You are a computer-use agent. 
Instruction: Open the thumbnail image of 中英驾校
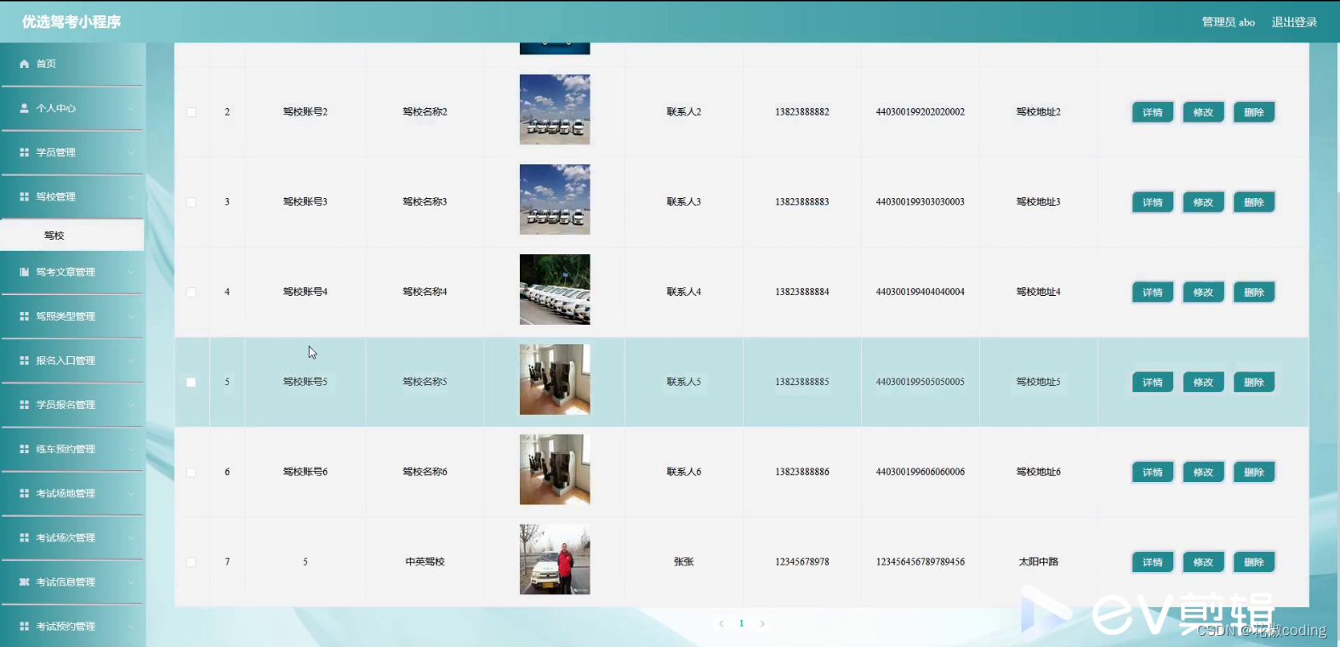click(x=555, y=559)
